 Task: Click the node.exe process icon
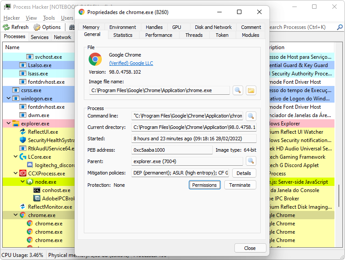pos(30,182)
